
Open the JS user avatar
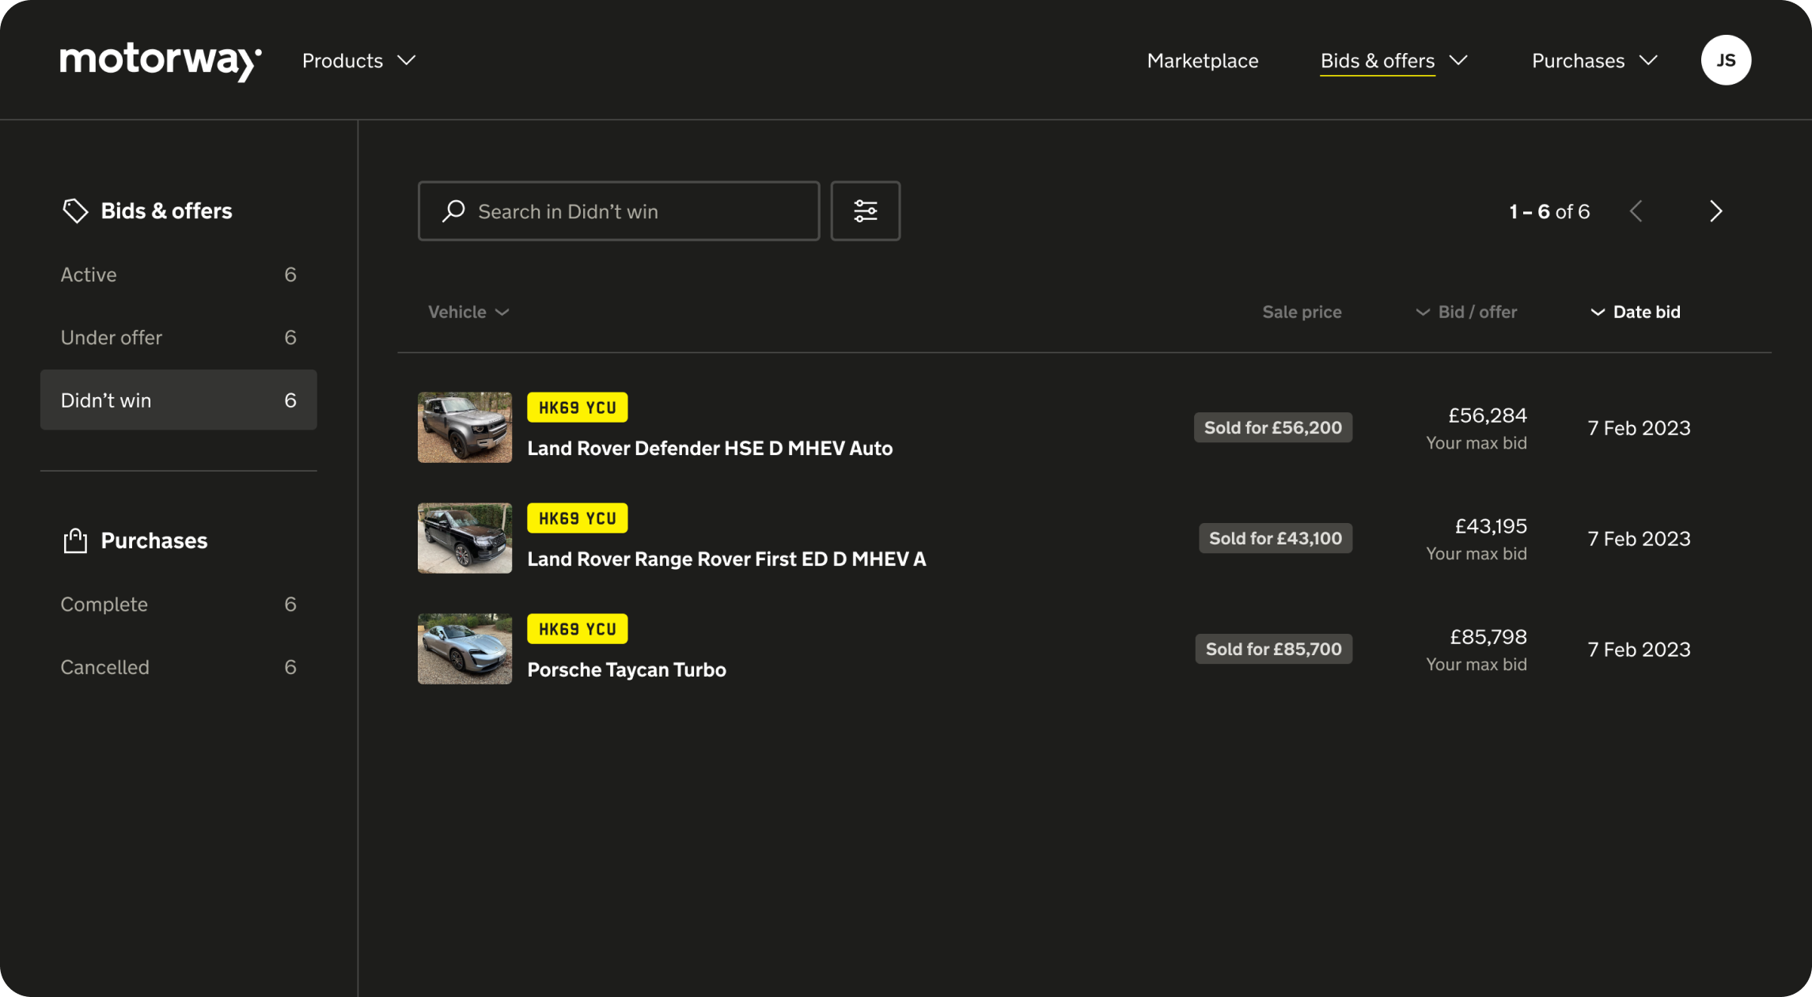1726,60
